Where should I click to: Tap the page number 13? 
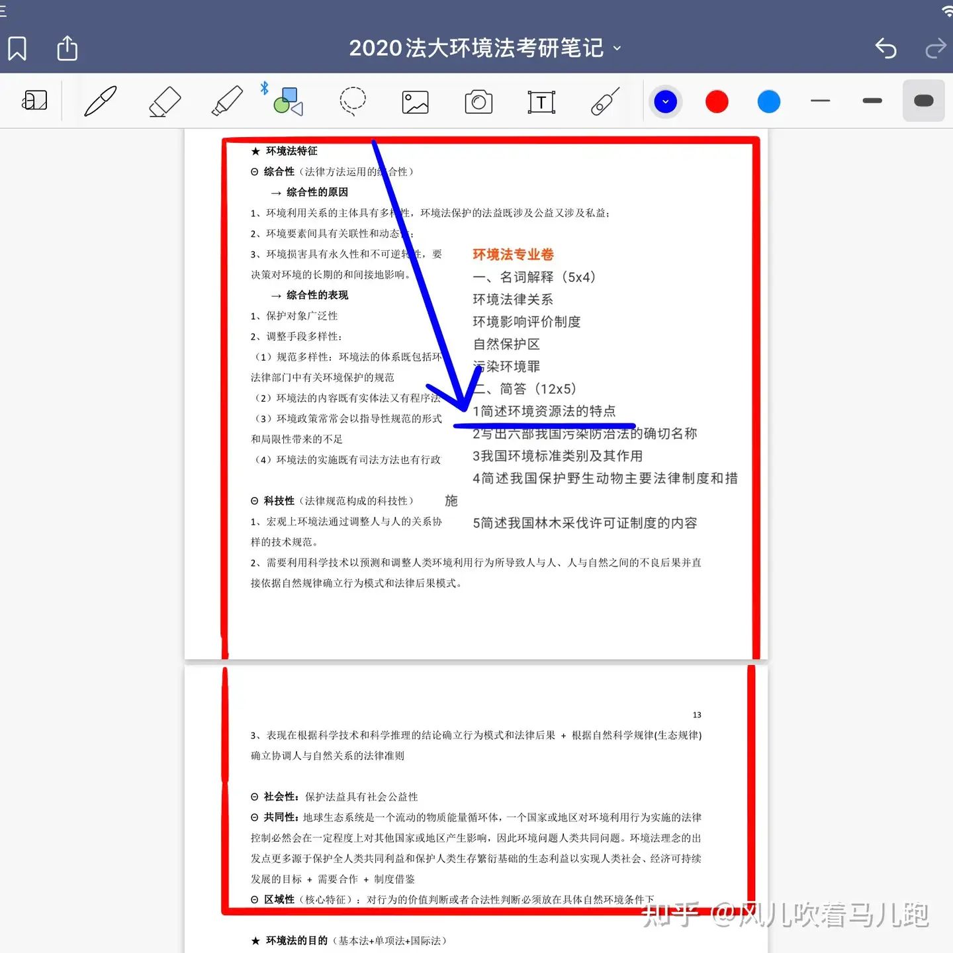(x=697, y=715)
